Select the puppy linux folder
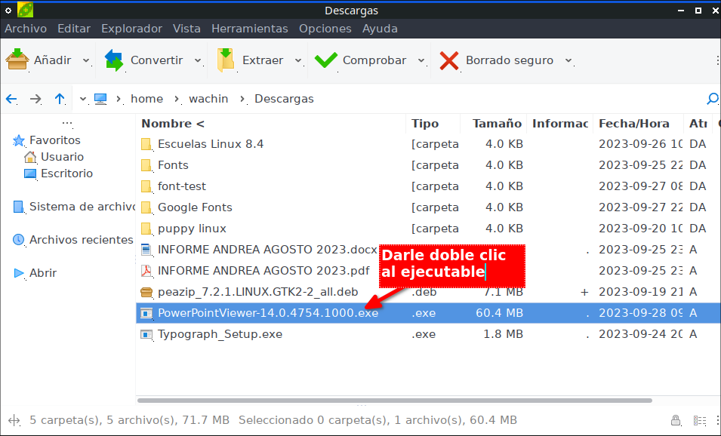 click(x=192, y=229)
